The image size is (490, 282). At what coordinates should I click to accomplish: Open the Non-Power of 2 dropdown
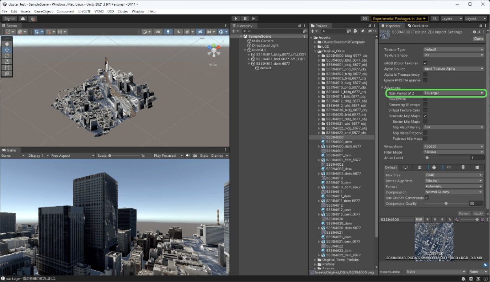pos(453,93)
